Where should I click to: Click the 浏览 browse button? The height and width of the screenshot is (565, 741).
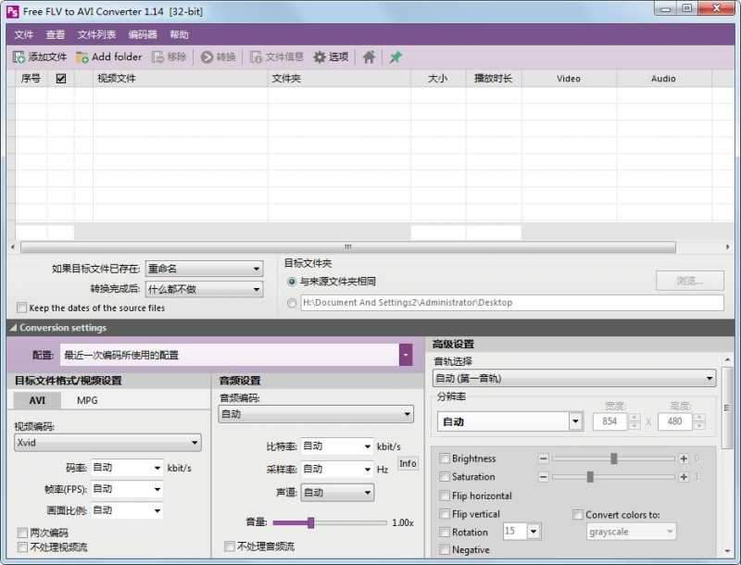tap(689, 282)
